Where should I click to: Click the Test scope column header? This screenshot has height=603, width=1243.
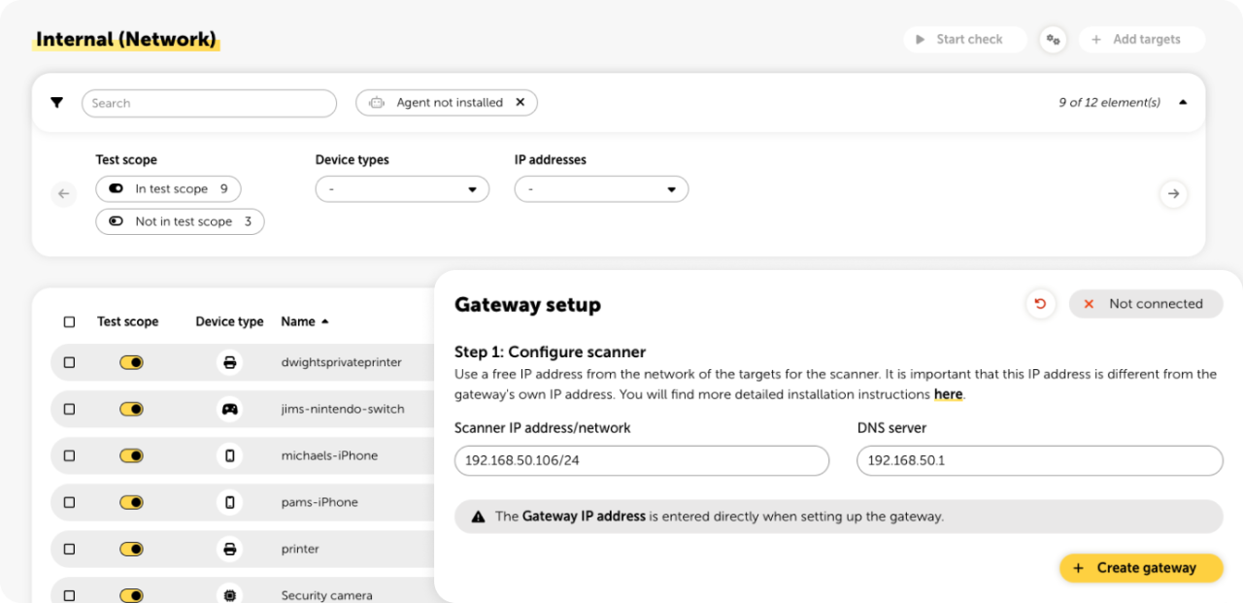127,321
